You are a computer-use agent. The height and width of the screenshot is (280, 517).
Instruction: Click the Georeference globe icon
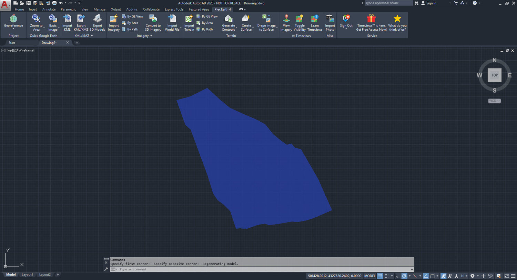tap(13, 19)
